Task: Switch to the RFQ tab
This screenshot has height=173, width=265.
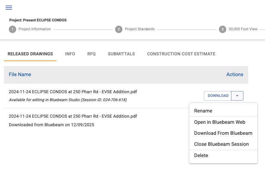Action: click(x=91, y=54)
